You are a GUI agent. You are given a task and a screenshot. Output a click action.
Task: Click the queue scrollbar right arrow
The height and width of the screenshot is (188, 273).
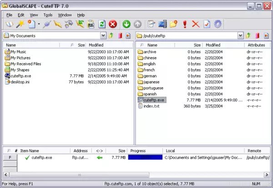coord(267,175)
